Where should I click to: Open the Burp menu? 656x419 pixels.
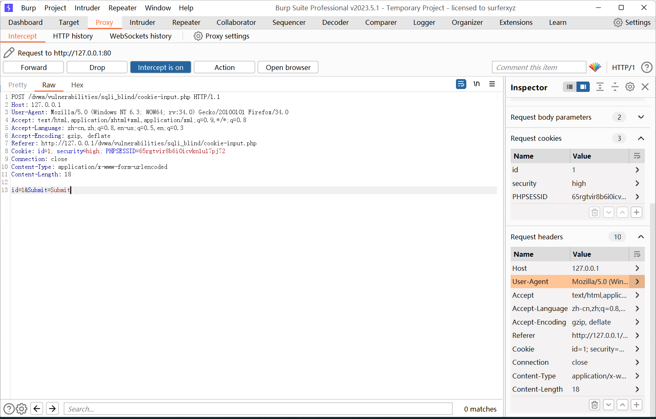(29, 8)
